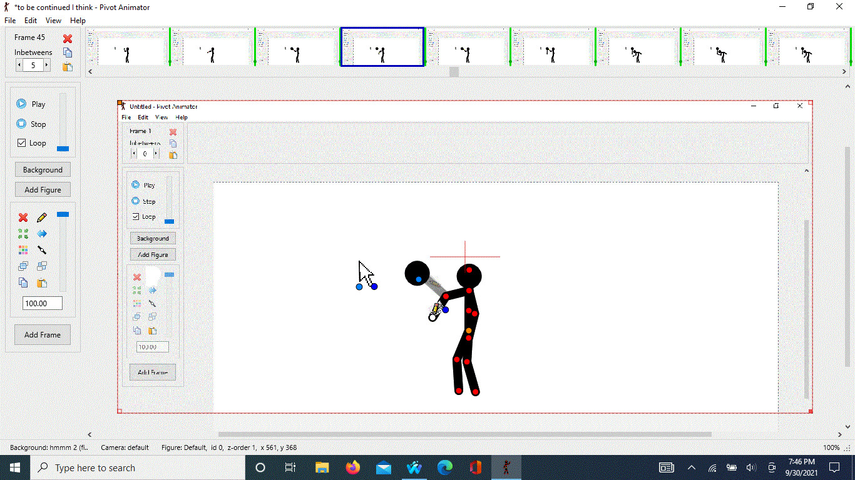Screen dimensions: 855x480
Task: Open the figure color palette icon
Action: [23, 250]
